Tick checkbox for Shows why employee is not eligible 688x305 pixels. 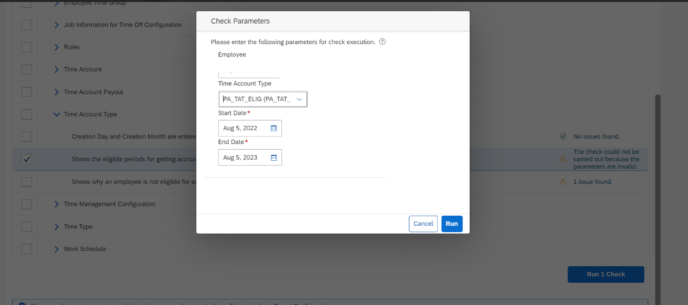click(x=27, y=182)
